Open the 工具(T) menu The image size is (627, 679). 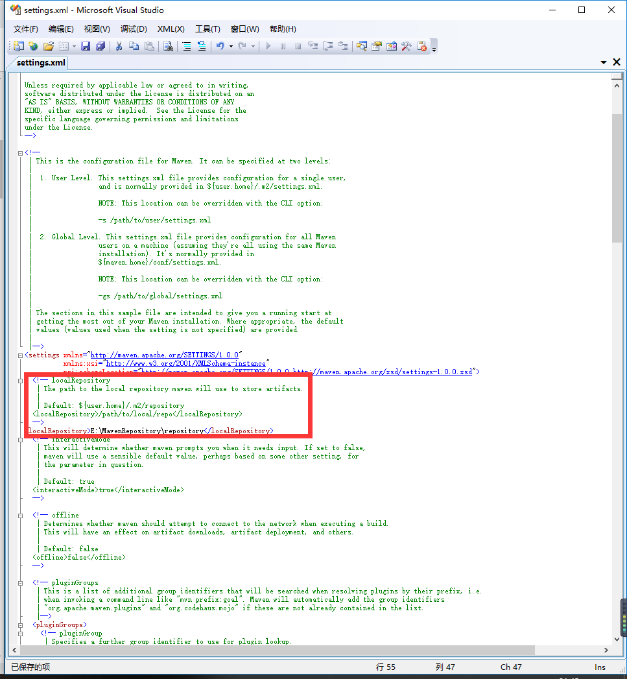click(x=208, y=29)
